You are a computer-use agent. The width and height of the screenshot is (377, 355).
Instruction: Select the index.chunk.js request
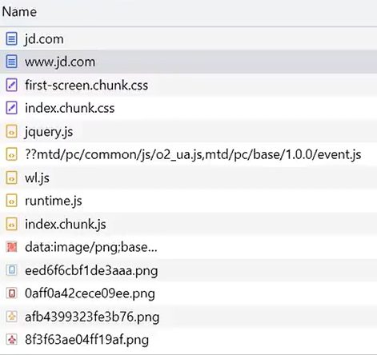coord(188,224)
